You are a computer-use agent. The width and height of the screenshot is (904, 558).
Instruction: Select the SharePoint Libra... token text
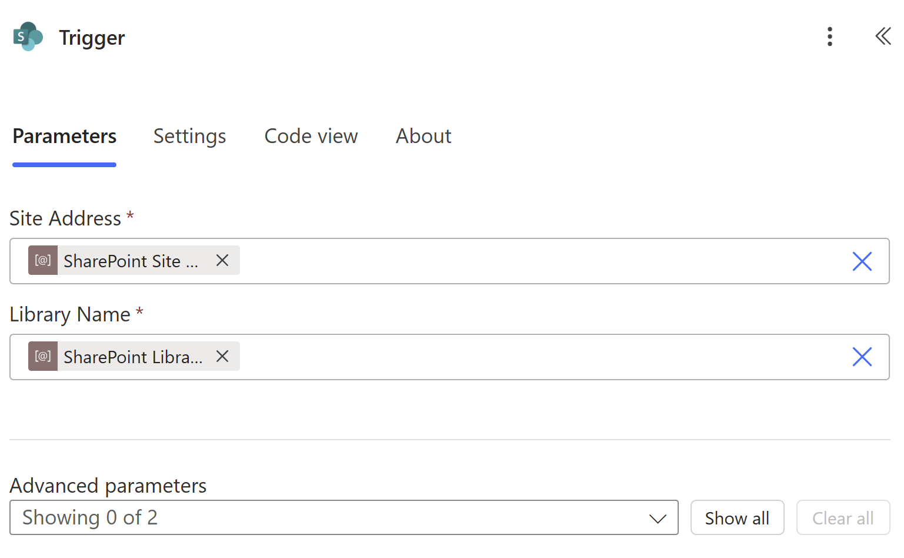(133, 357)
